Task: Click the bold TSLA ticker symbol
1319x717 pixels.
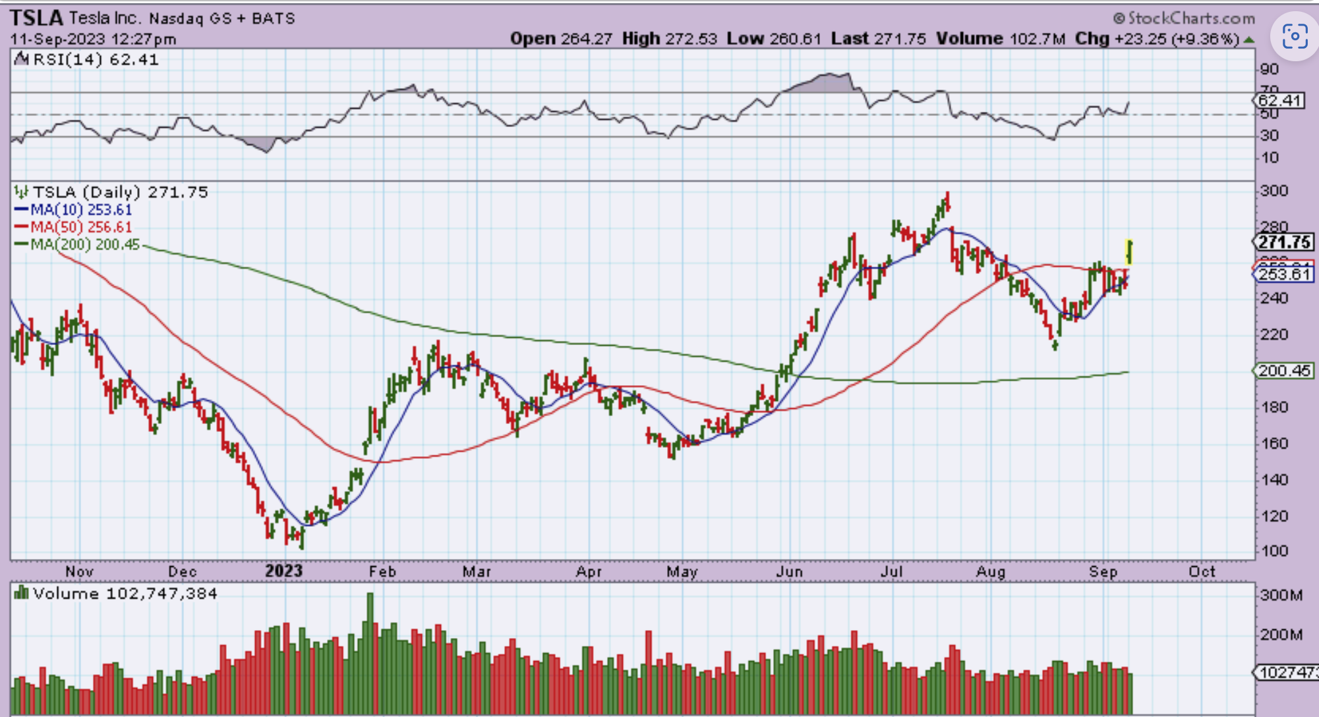Action: [36, 18]
